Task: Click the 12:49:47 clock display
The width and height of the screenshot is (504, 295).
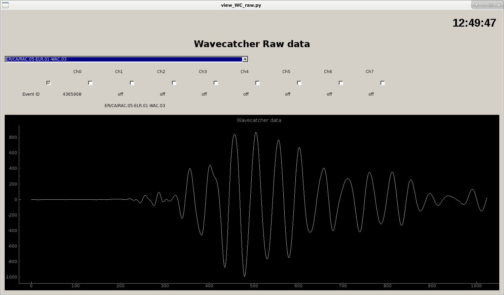Action: pyautogui.click(x=475, y=23)
